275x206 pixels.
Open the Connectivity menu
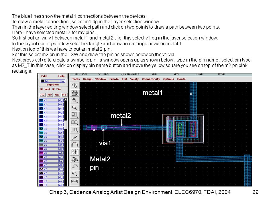point(151,79)
